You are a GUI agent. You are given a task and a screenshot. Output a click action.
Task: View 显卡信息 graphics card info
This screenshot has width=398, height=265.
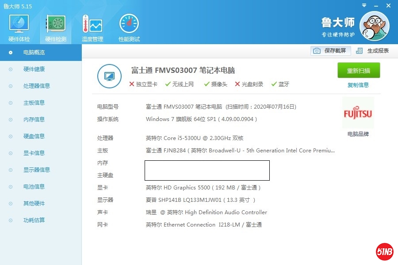pos(34,153)
